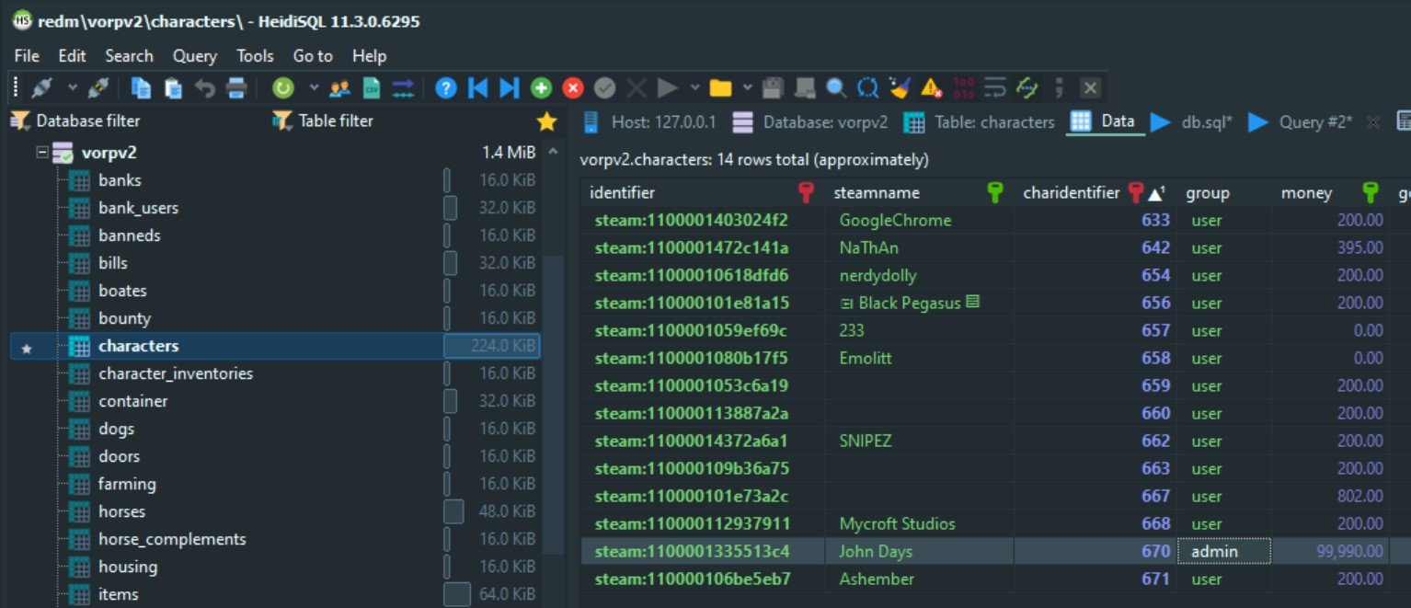Click the Paste toolbar icon

(173, 88)
